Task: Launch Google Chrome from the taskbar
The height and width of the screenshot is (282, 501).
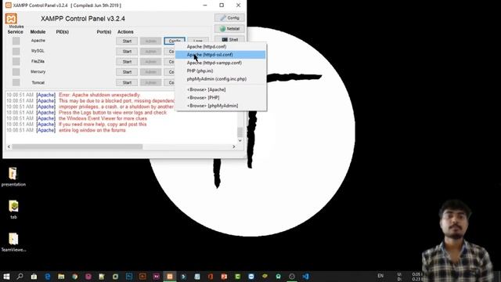Action: [x=75, y=277]
